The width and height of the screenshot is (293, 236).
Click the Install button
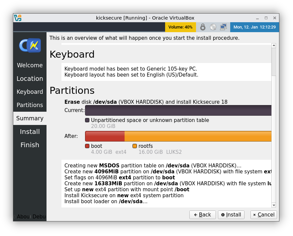click(231, 215)
